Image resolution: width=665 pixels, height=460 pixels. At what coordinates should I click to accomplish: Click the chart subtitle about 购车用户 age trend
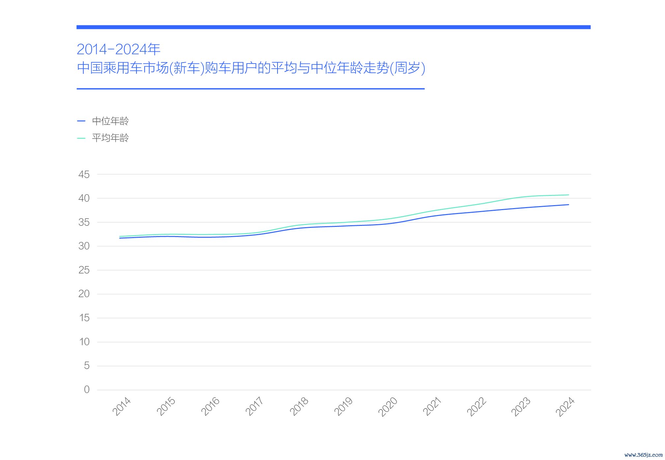[251, 68]
